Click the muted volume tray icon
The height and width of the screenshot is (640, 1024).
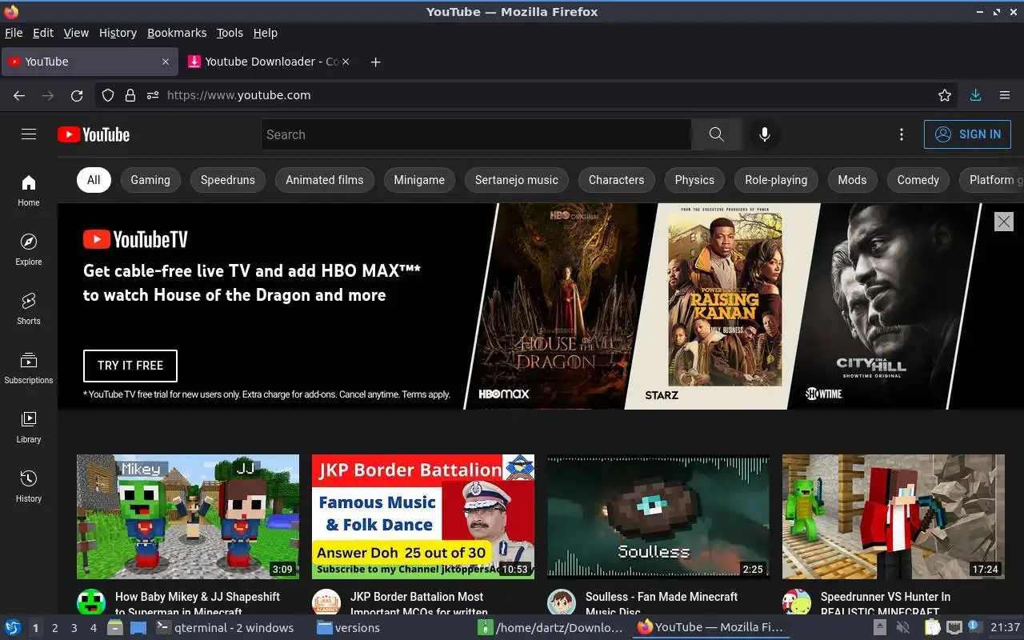point(902,628)
